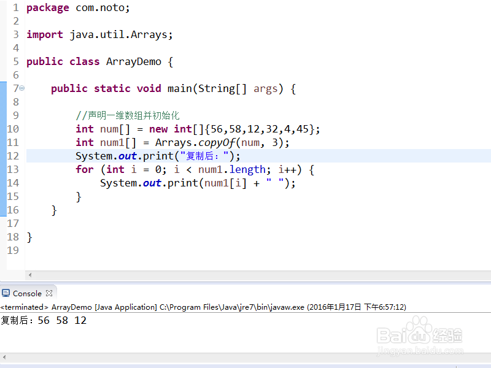Click the fold indicator beside line 7
The width and height of the screenshot is (491, 368).
pyautogui.click(x=21, y=88)
